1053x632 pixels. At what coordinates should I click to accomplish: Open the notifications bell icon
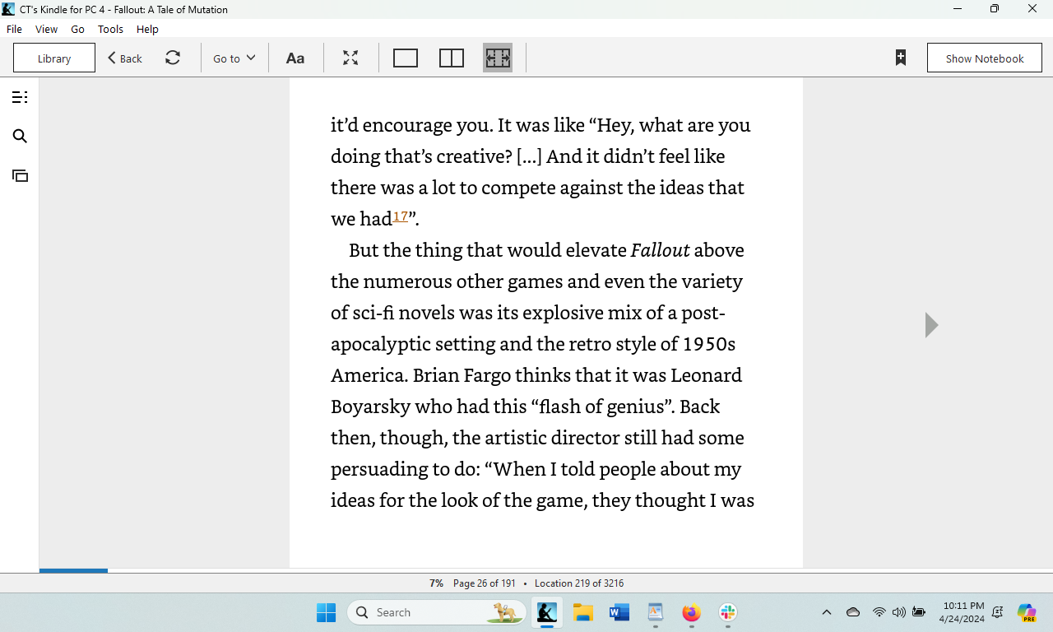coord(998,612)
